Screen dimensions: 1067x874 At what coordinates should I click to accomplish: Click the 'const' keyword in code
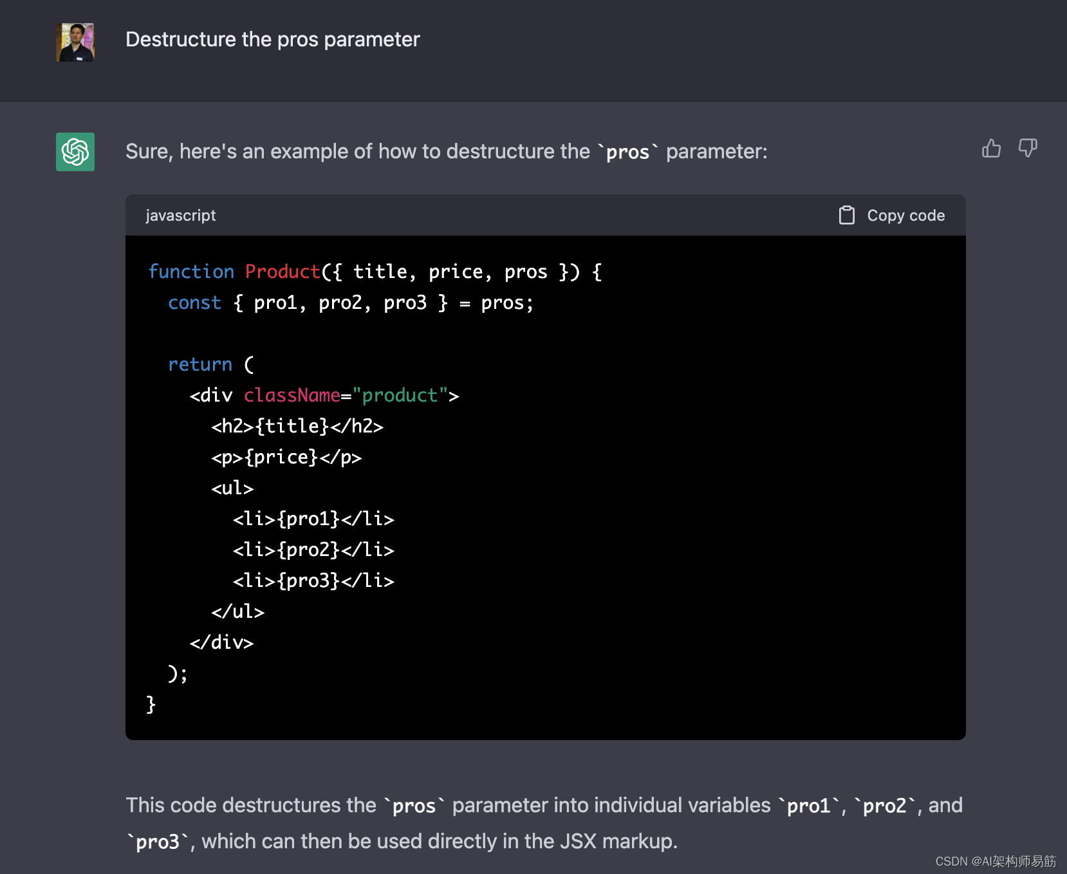pos(194,302)
